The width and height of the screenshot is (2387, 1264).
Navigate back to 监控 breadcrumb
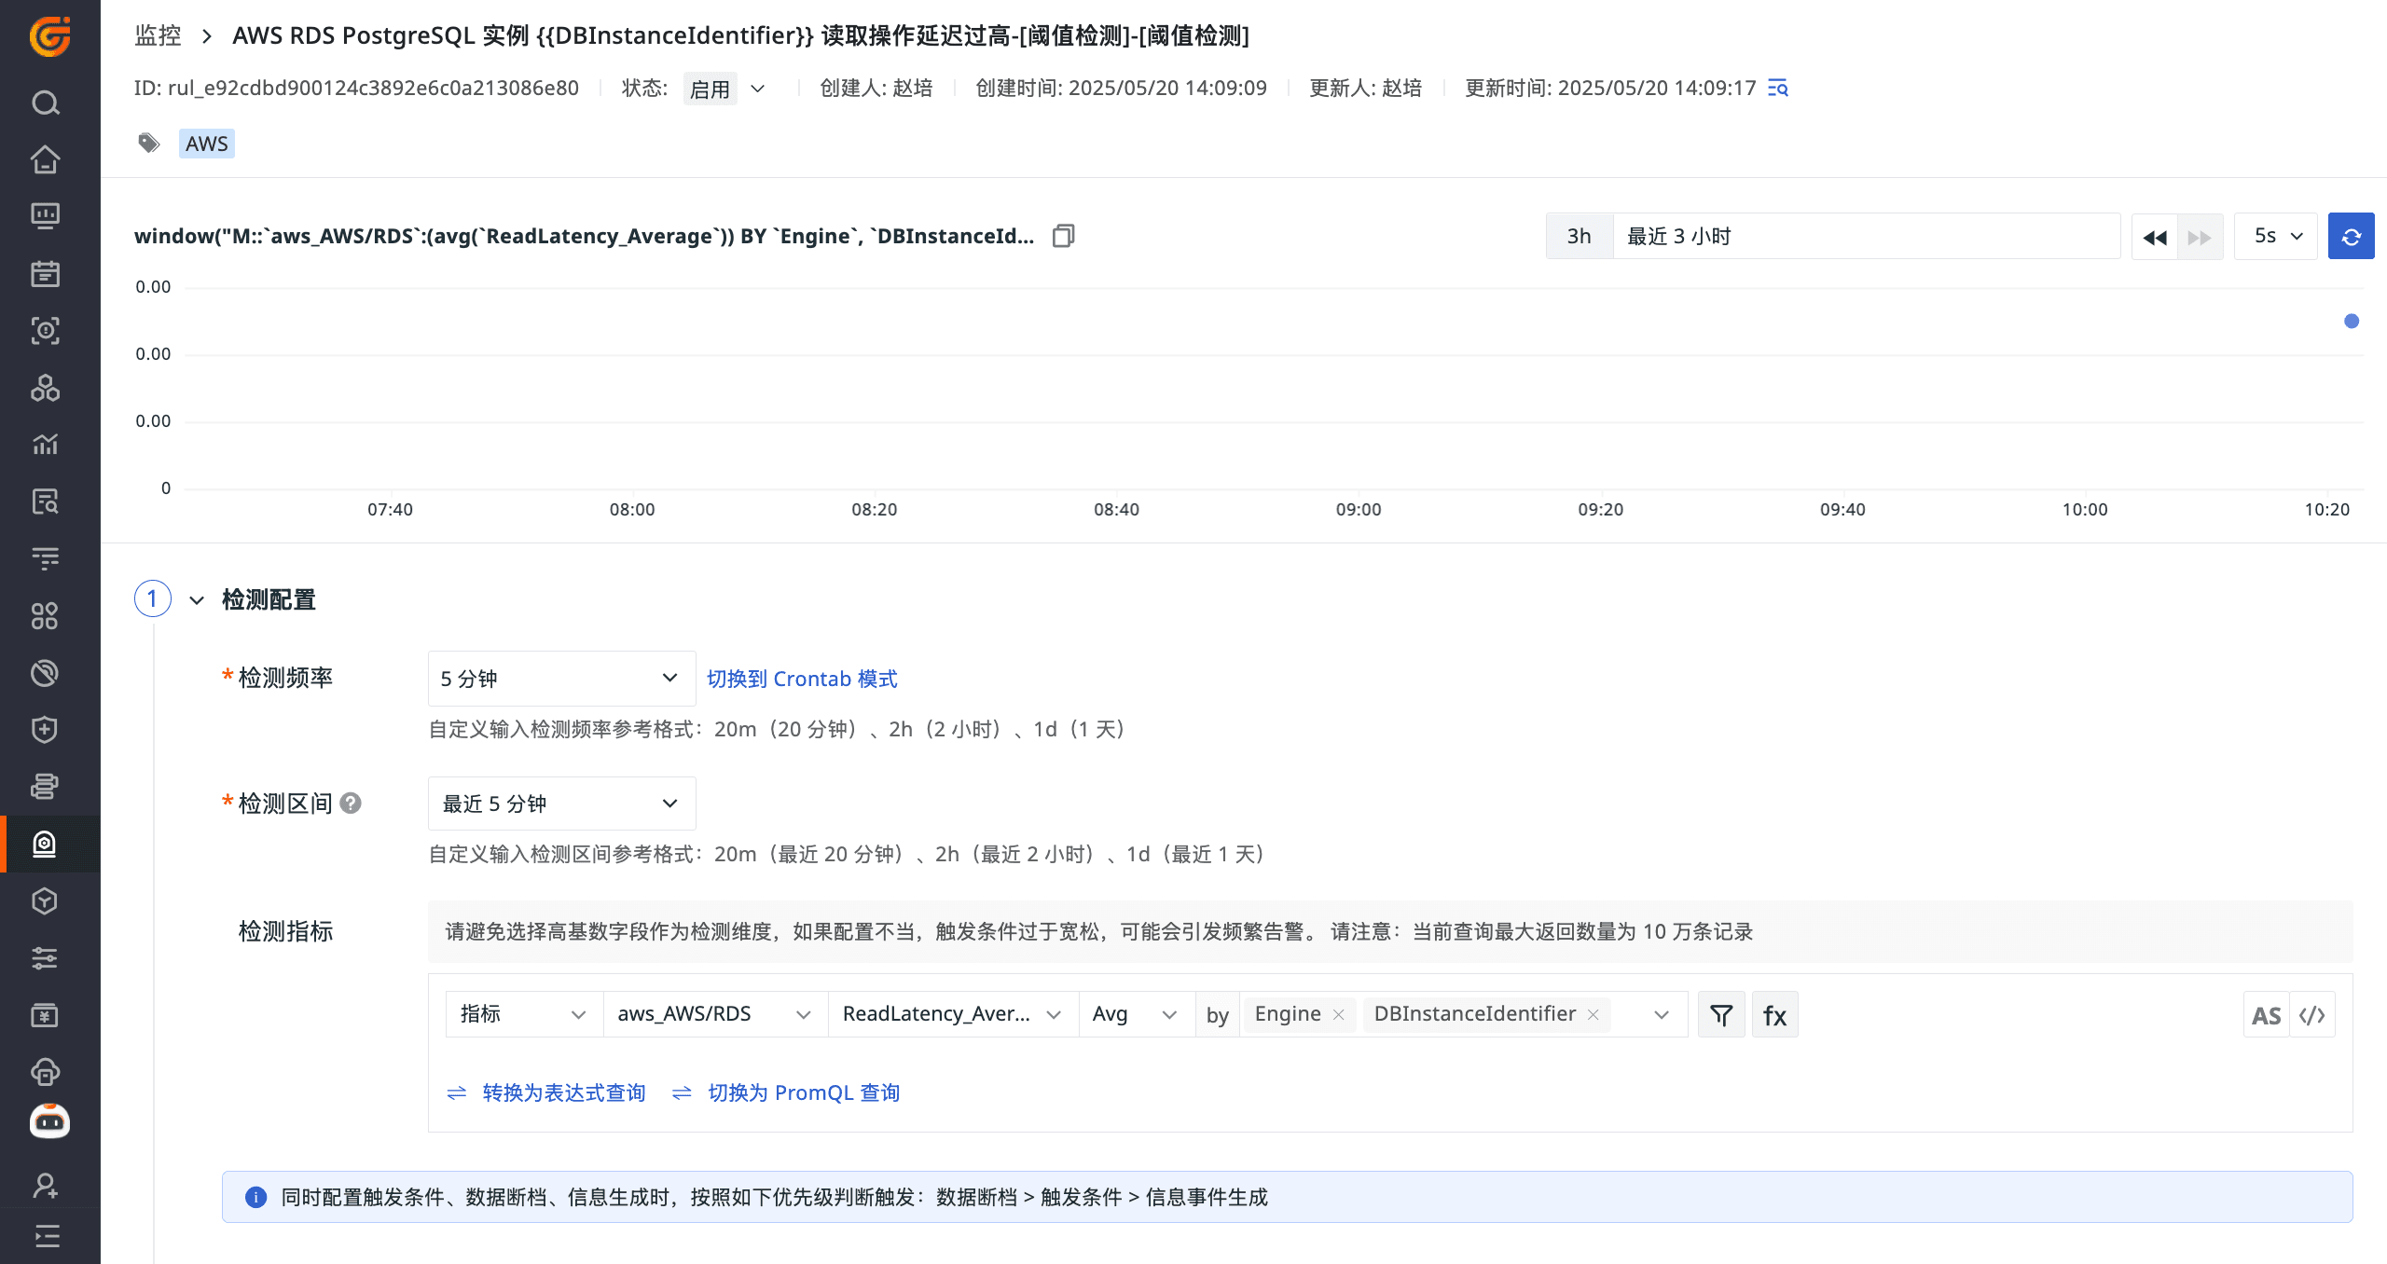point(158,35)
